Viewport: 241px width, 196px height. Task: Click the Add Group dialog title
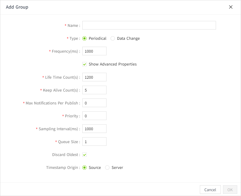tap(17, 7)
